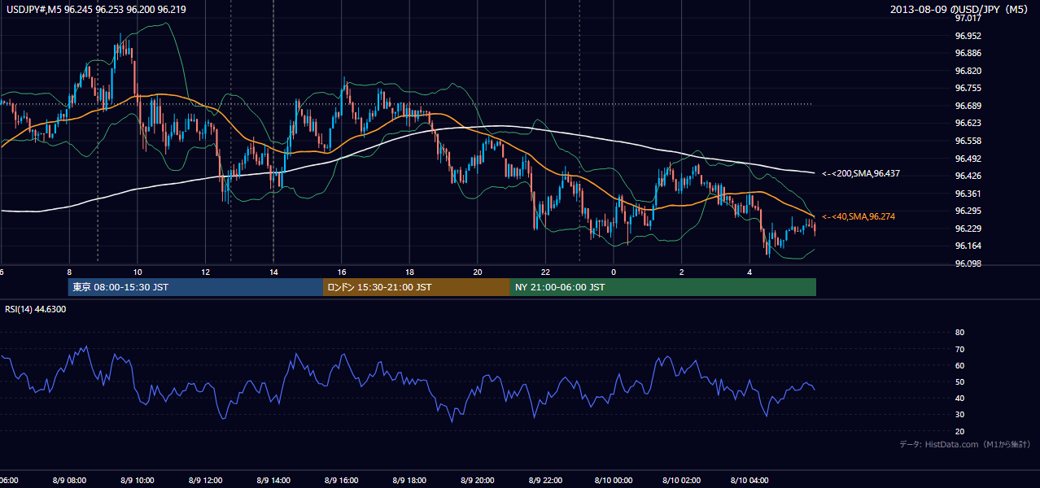Click price axis label 96.164
This screenshot has height=488, width=1040.
[968, 246]
